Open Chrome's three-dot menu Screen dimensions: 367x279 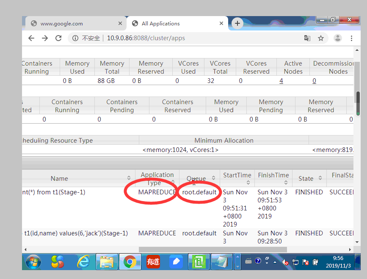(351, 38)
